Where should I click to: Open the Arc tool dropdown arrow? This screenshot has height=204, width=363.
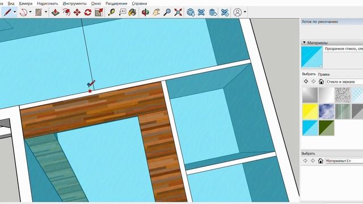30,12
